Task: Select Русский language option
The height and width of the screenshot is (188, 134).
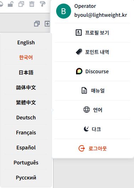Action: [x=26, y=178]
